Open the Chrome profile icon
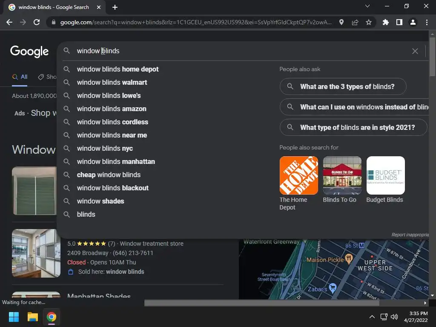 pyautogui.click(x=413, y=22)
